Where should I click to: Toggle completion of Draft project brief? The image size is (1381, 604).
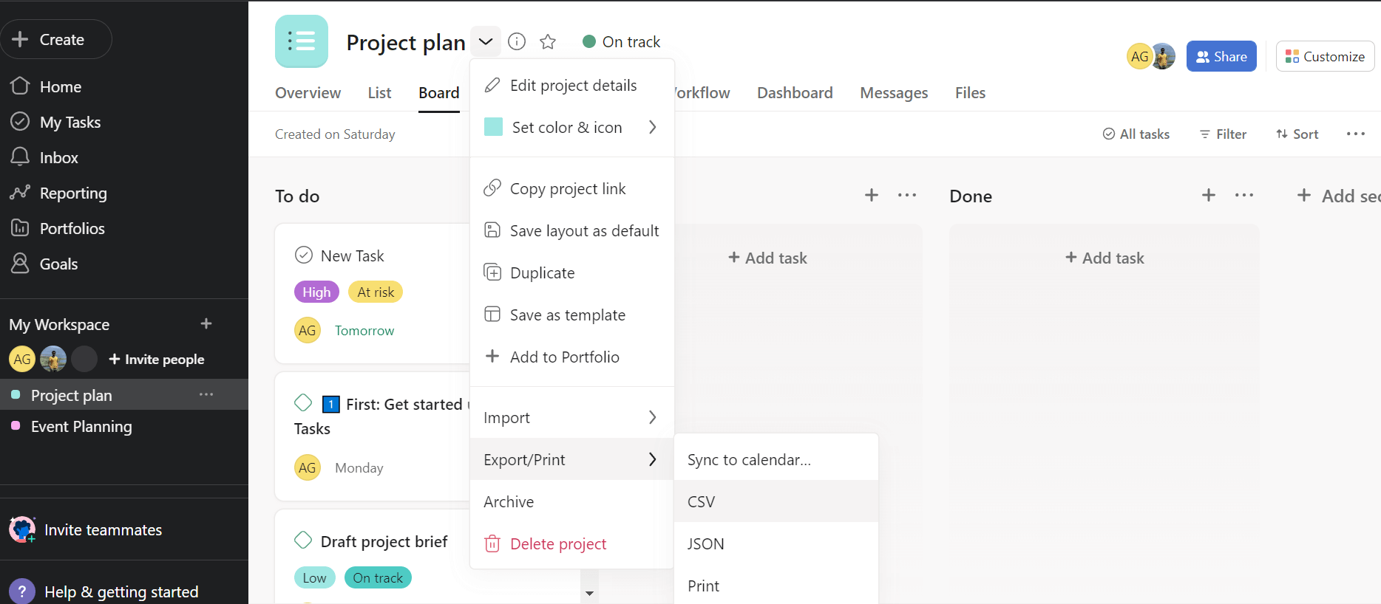pyautogui.click(x=303, y=540)
